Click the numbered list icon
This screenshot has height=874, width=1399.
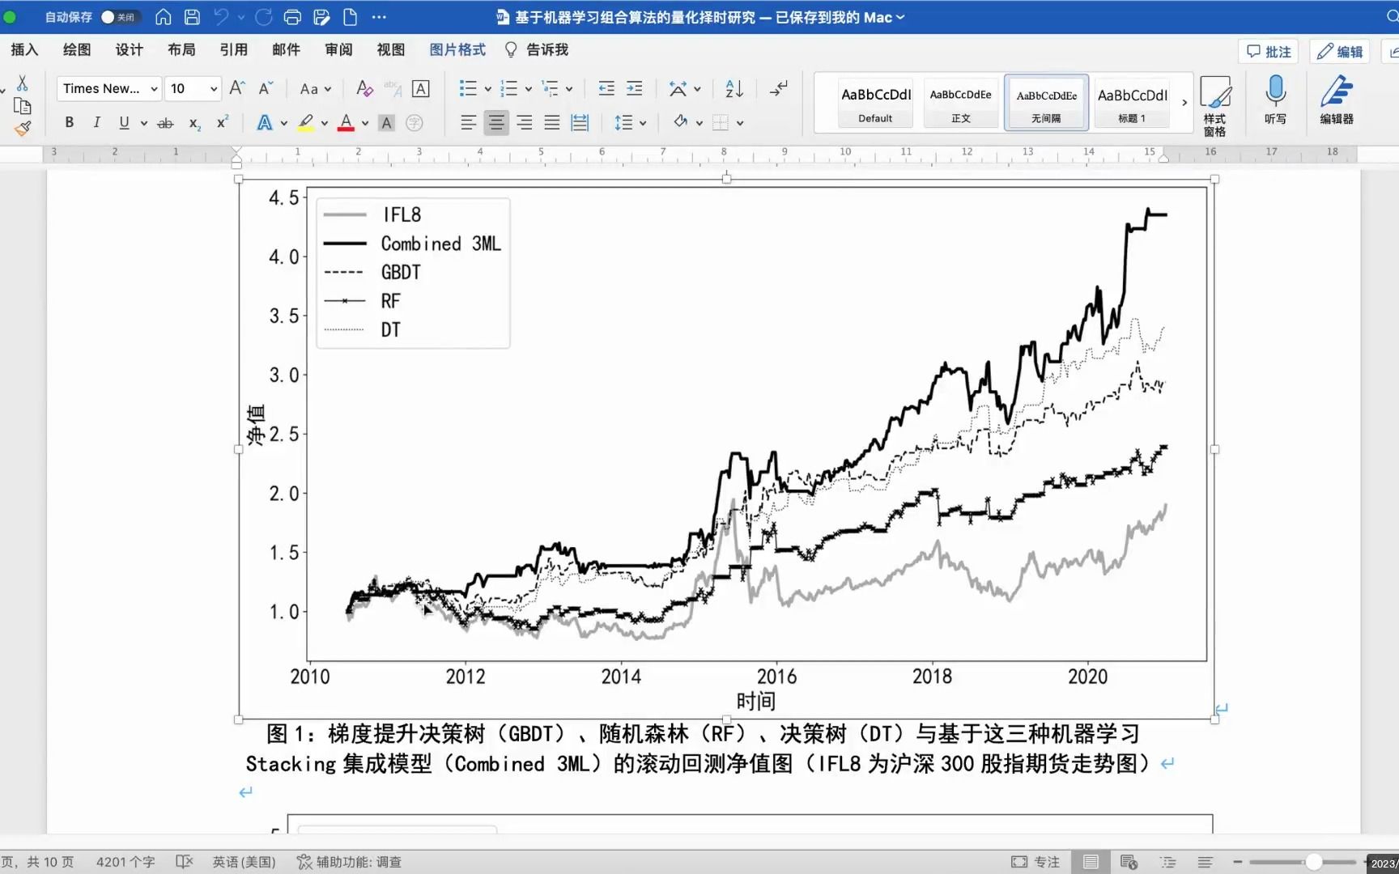pos(508,88)
